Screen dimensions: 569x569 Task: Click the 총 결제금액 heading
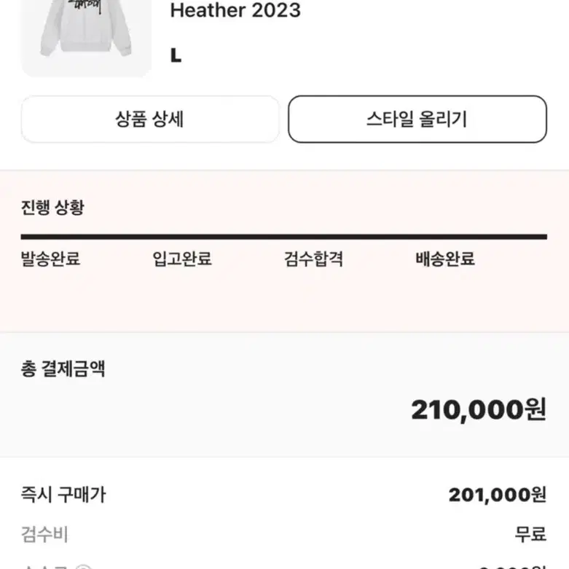pyautogui.click(x=63, y=369)
